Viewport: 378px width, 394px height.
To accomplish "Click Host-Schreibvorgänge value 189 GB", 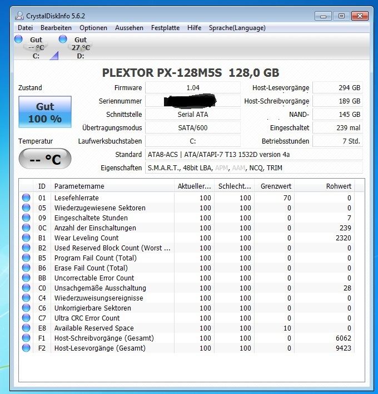I will (337, 101).
